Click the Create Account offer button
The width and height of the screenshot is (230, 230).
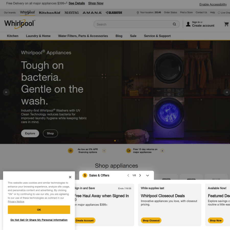[85, 221]
